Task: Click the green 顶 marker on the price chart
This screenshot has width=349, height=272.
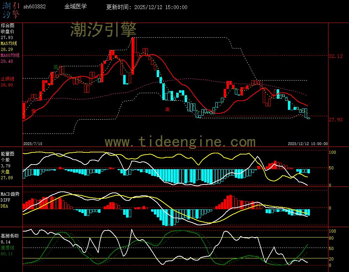Action: pos(55,67)
